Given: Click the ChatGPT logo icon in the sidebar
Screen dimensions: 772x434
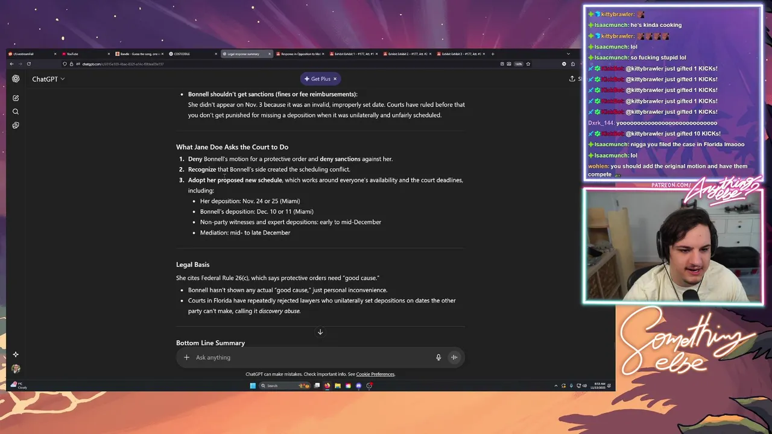Looking at the screenshot, I should click(x=16, y=79).
